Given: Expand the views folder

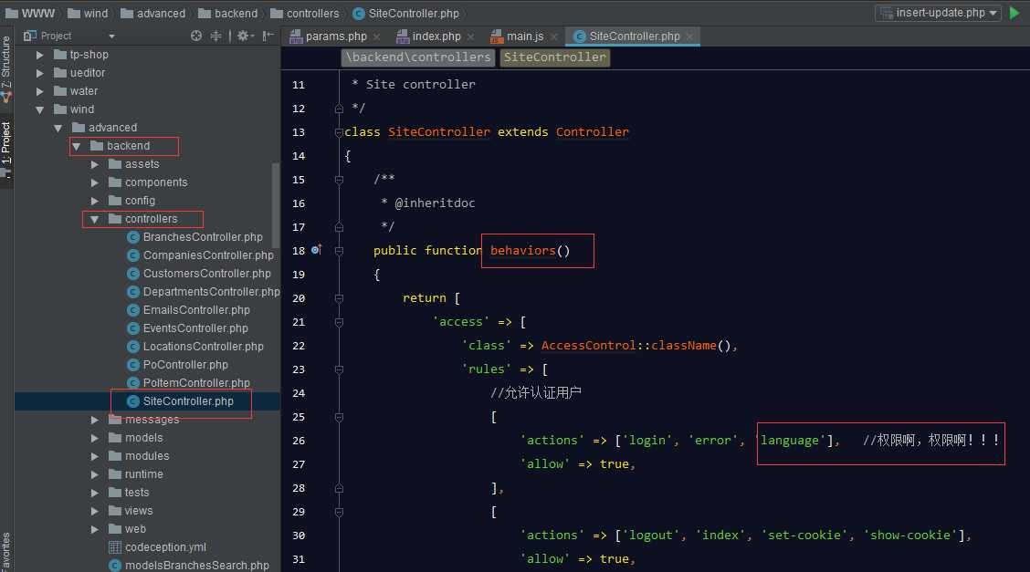Looking at the screenshot, I should click(95, 511).
